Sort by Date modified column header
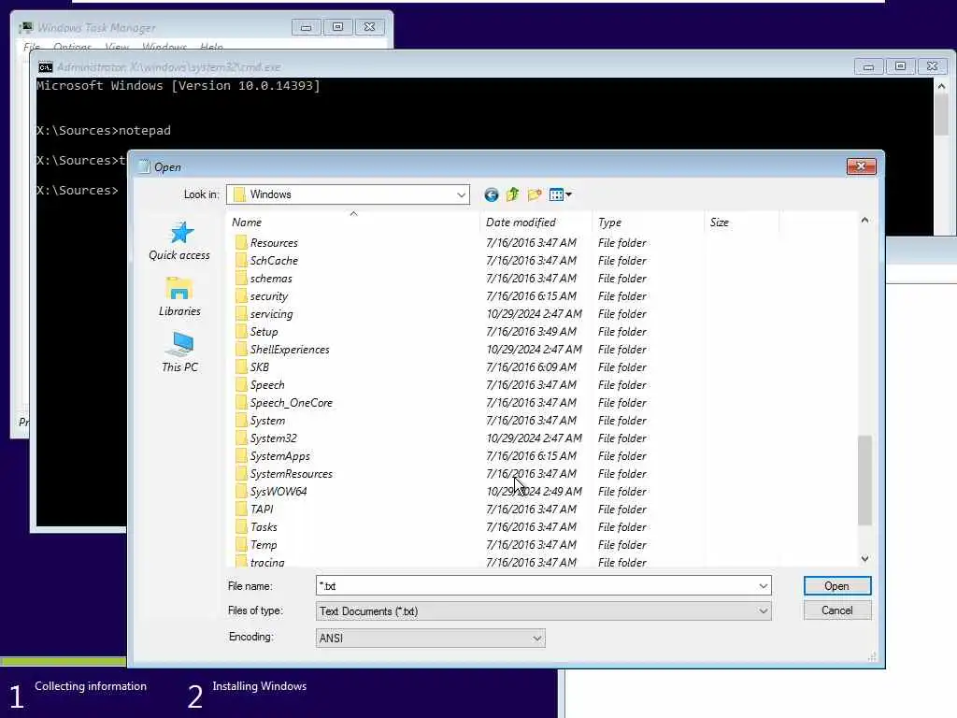The image size is (957, 718). (x=536, y=223)
